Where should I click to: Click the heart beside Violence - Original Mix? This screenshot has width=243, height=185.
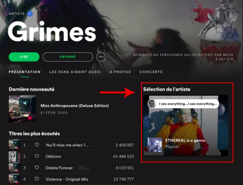[37, 179]
